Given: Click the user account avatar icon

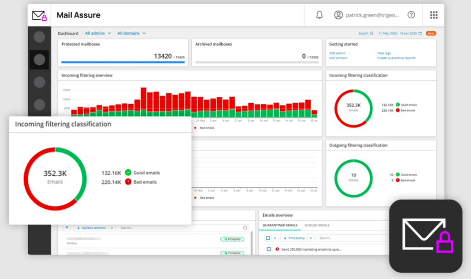Looking at the screenshot, I should pyautogui.click(x=339, y=15).
